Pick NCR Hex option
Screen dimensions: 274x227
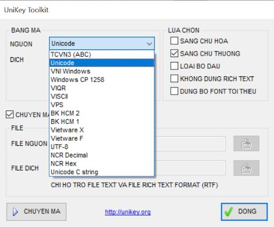click(x=102, y=163)
